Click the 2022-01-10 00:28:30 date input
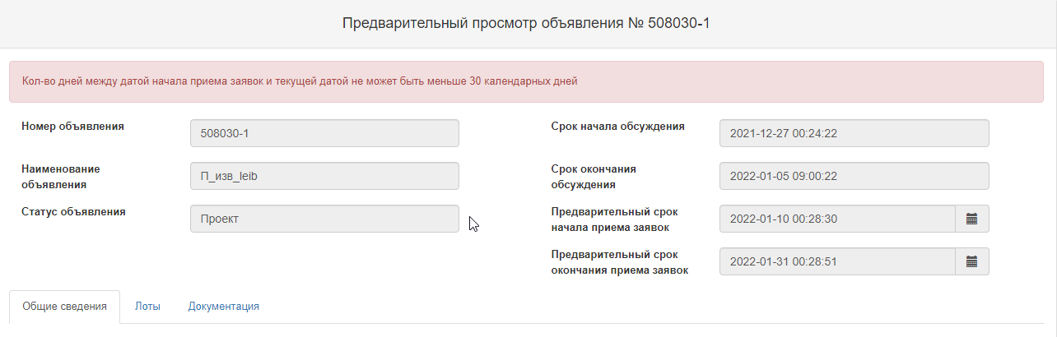Image resolution: width=1057 pixels, height=337 pixels. tap(837, 219)
